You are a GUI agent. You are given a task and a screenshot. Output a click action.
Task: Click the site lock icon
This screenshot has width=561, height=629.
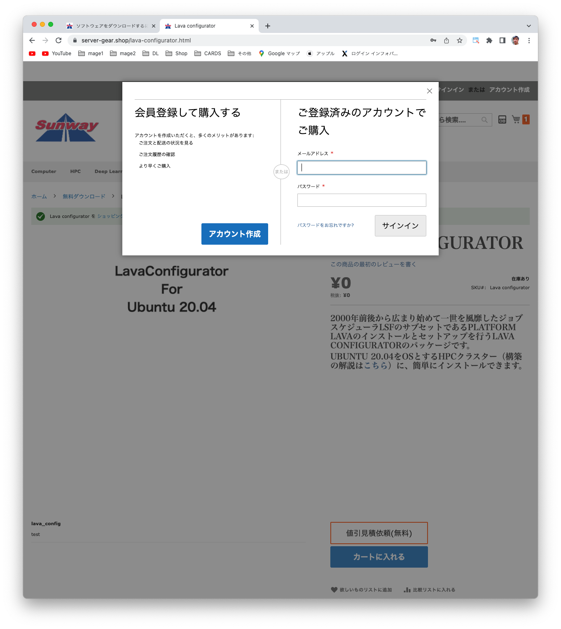tap(75, 40)
